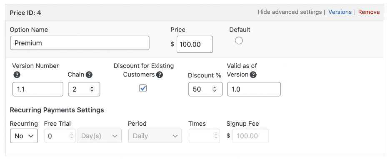Open the Period dropdown showing Daily
The height and width of the screenshot is (159, 390).
[x=155, y=136]
